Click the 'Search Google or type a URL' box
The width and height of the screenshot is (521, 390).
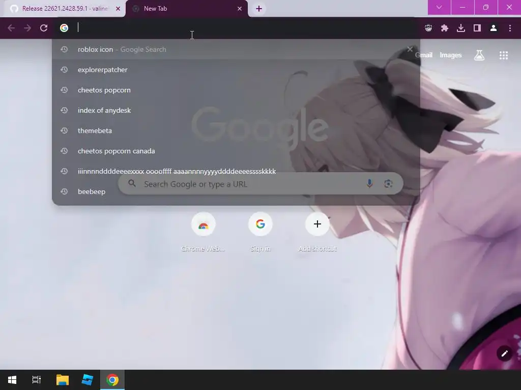(x=261, y=184)
